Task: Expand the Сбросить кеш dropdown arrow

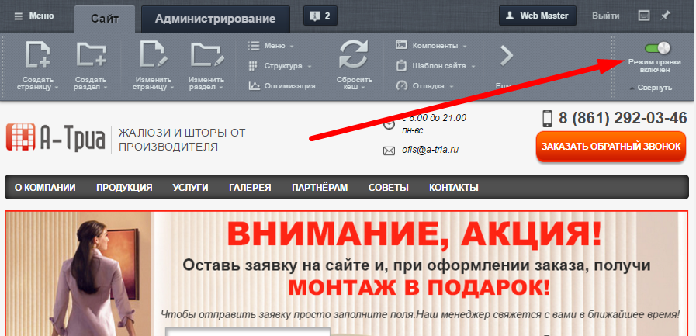Action: pos(362,88)
